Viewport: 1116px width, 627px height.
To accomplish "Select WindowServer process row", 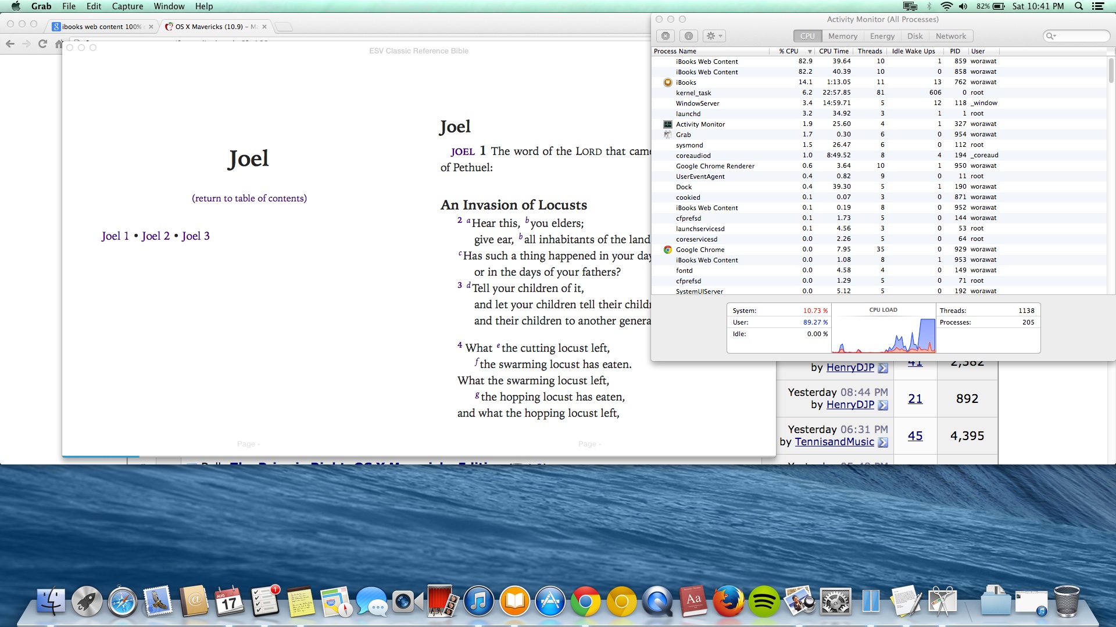I will pyautogui.click(x=879, y=103).
